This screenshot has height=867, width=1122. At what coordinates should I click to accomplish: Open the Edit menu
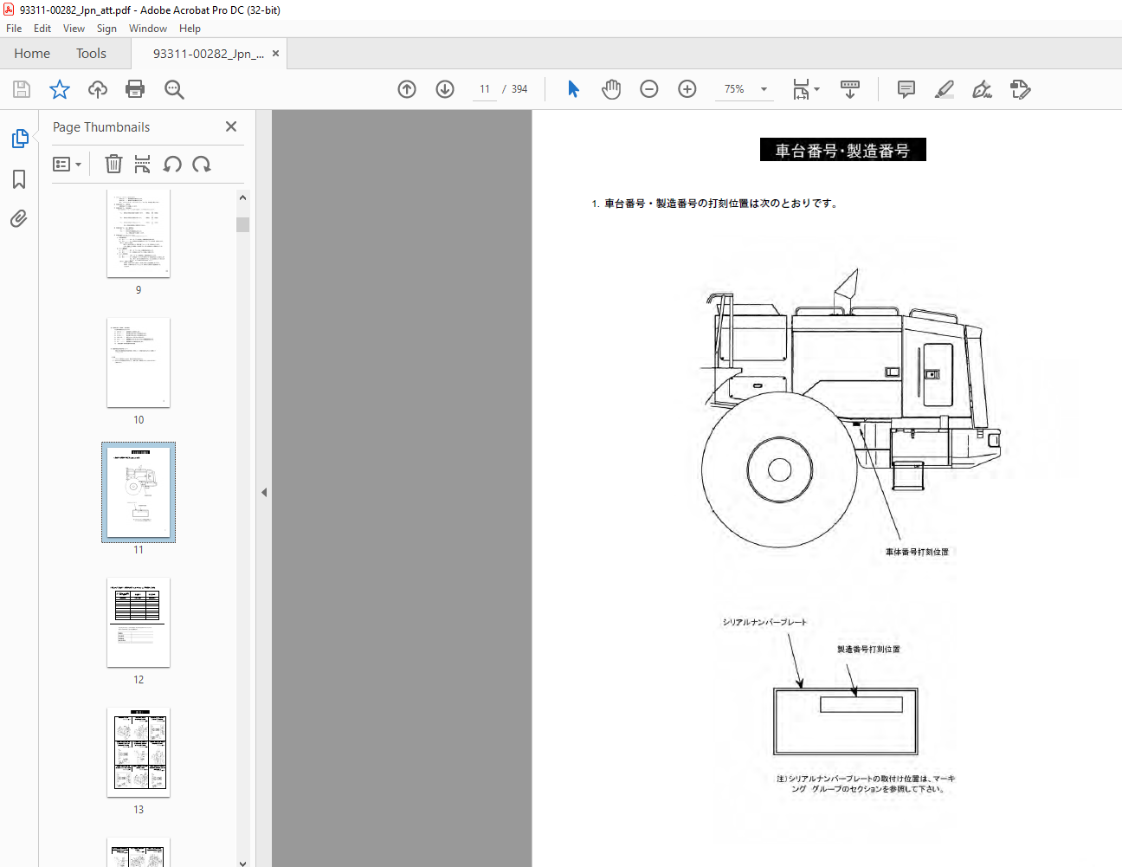[x=42, y=29]
